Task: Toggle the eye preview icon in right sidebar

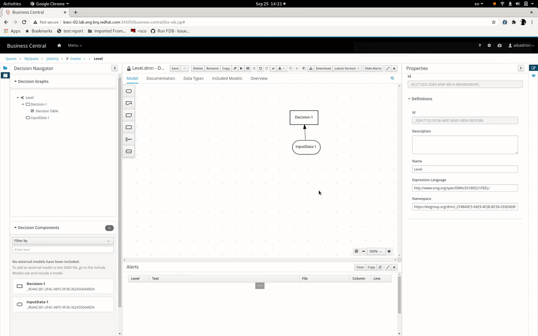Action: (x=533, y=76)
